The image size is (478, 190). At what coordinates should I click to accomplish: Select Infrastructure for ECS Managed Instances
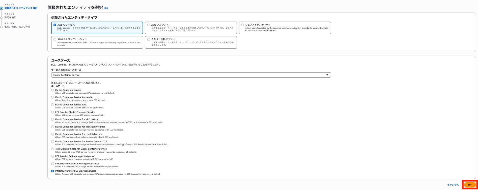click(52, 164)
